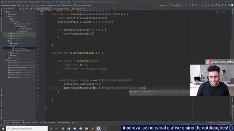Viewport: 234px width, 131px height.
Task: Open Chrome from the Windows taskbar
Action: tap(69, 128)
